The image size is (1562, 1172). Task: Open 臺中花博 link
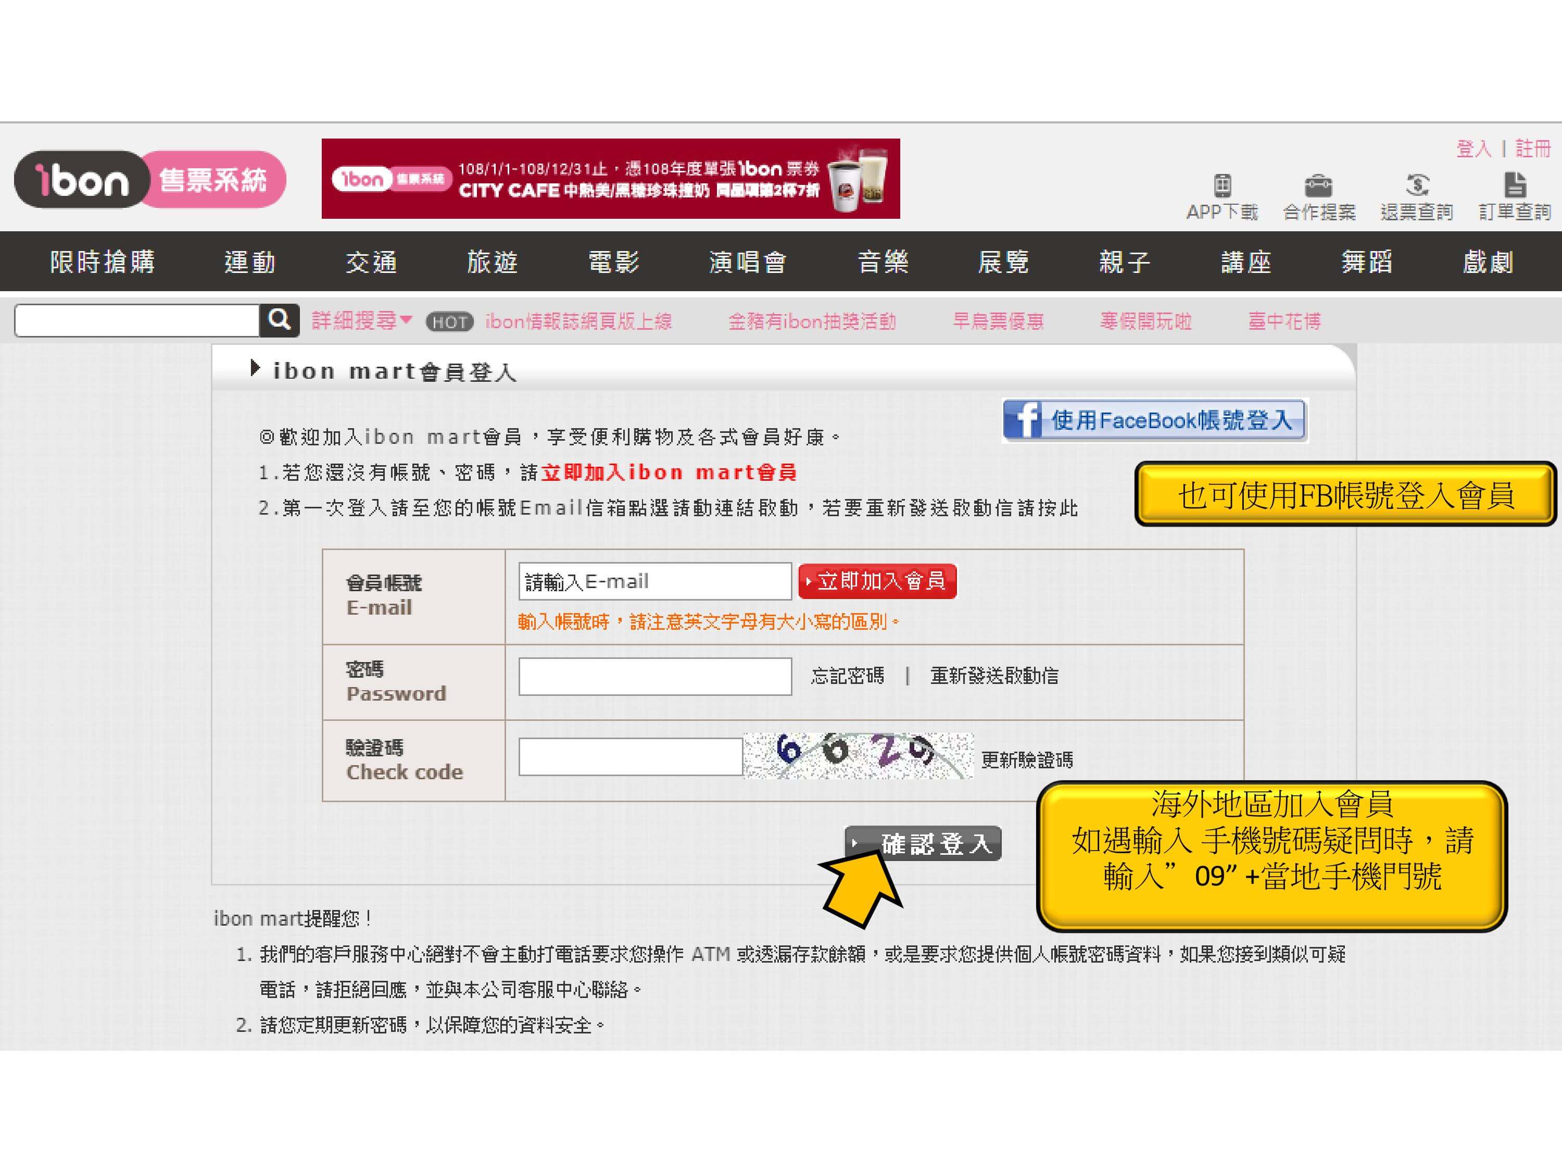[x=1284, y=322]
